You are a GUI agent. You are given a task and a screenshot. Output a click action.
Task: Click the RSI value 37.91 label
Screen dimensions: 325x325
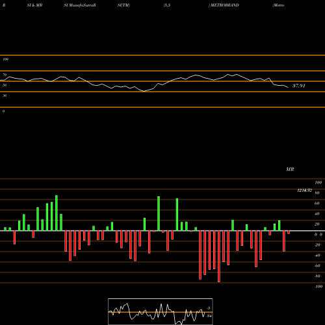click(299, 86)
